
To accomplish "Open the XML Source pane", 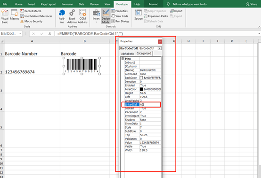I will click(139, 15).
